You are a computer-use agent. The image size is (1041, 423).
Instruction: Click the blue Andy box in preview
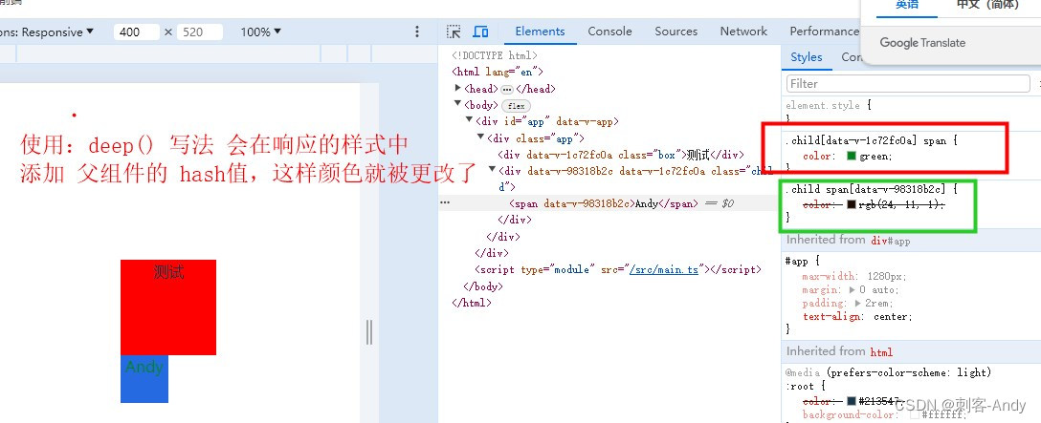144,378
